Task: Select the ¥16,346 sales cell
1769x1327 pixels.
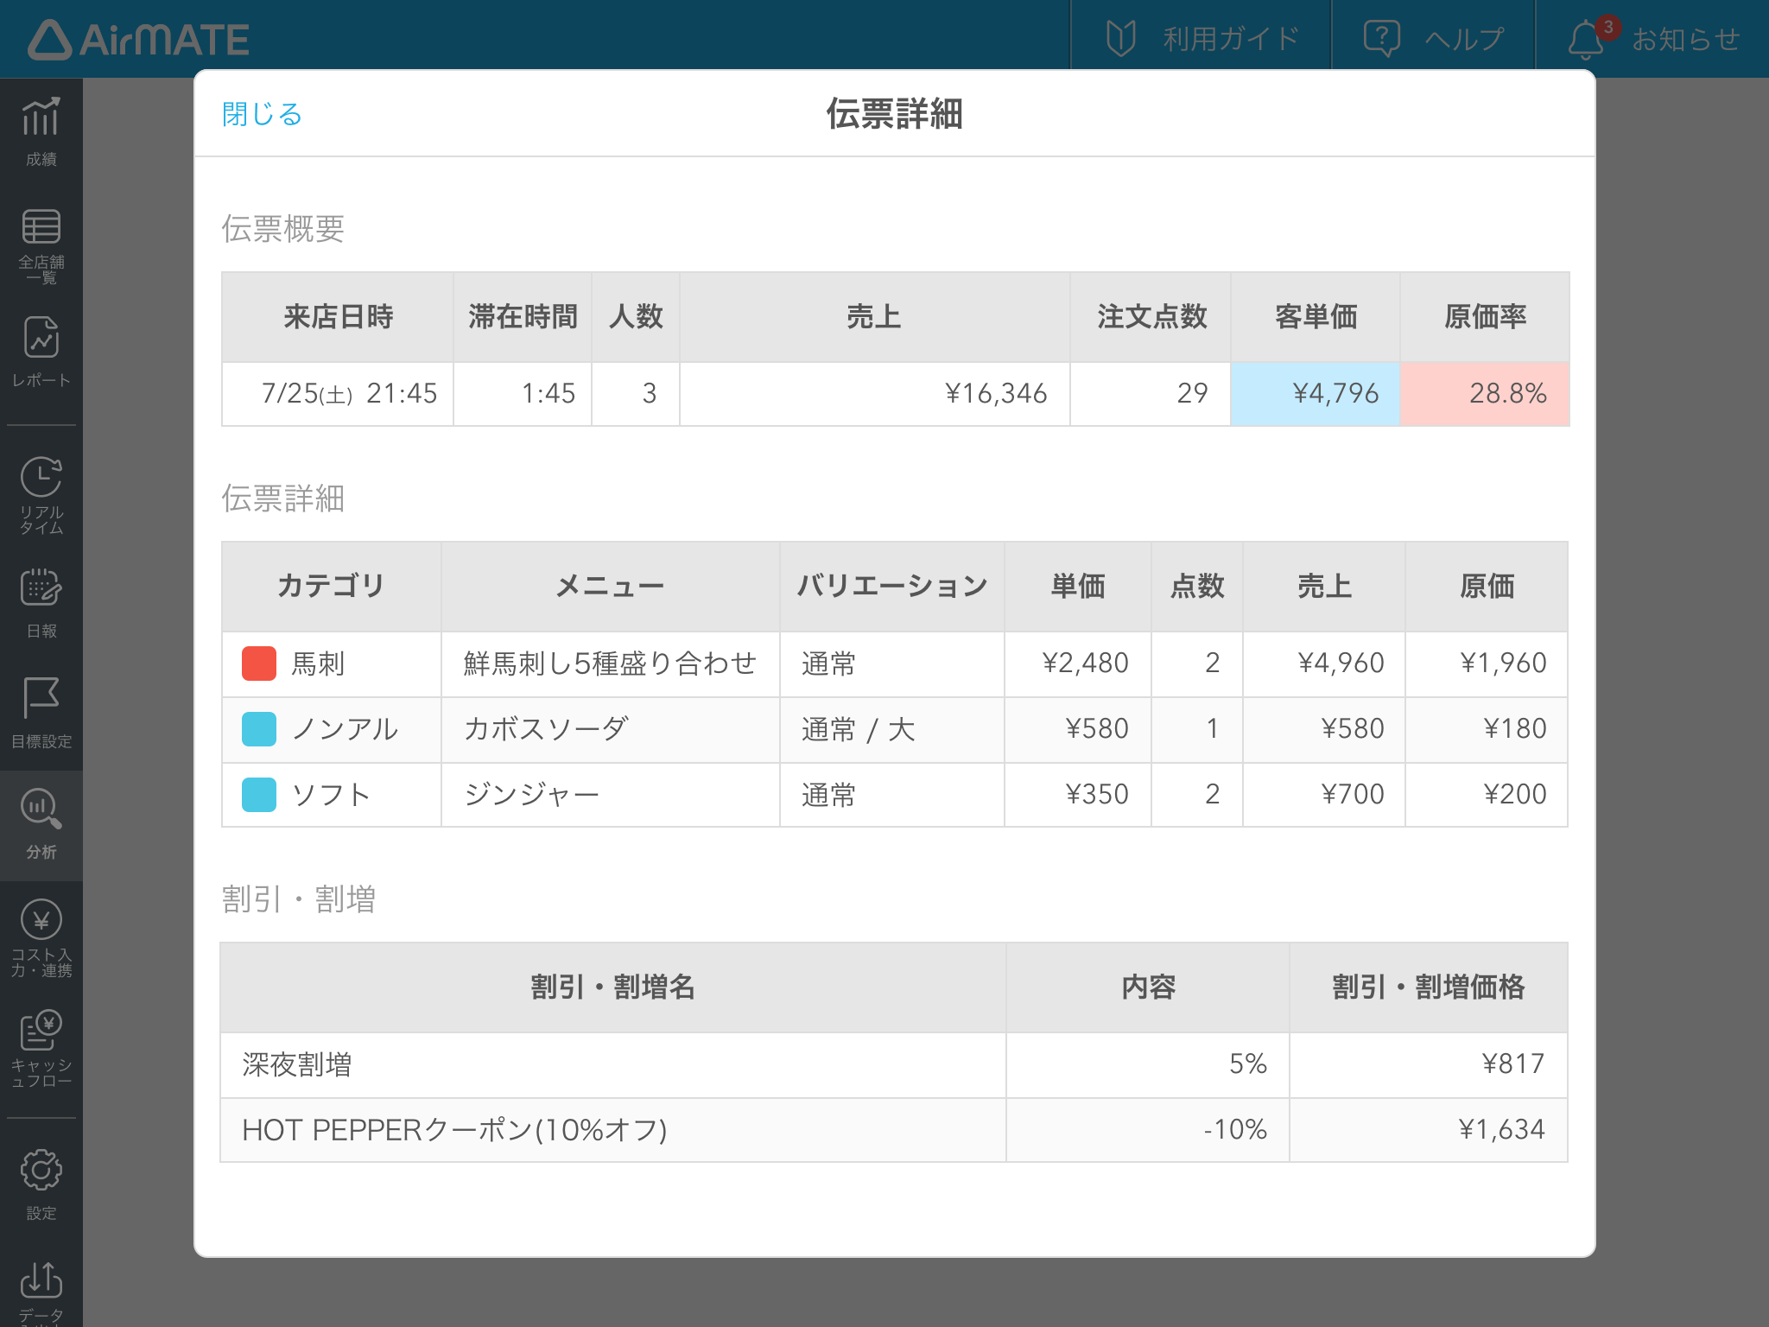Action: 875,394
